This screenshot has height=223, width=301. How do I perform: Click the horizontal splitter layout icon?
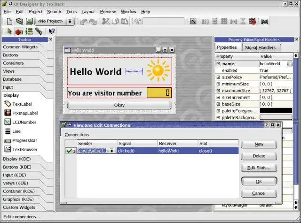coord(233,22)
